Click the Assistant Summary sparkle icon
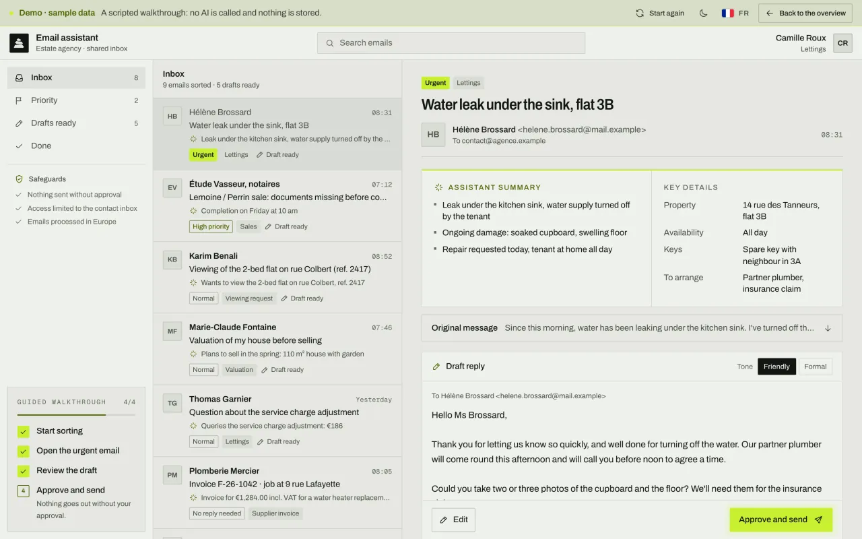 (x=439, y=187)
